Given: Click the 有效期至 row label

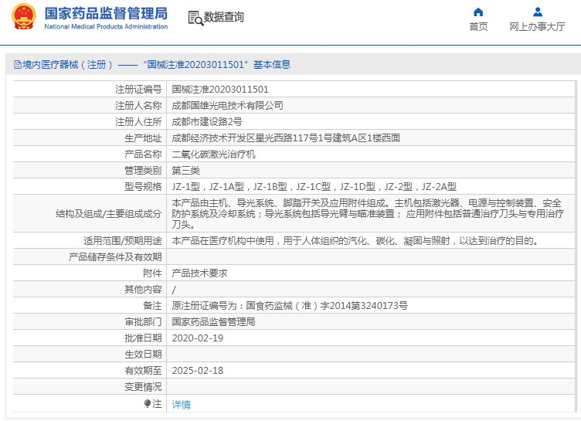Looking at the screenshot, I should coord(143,371).
